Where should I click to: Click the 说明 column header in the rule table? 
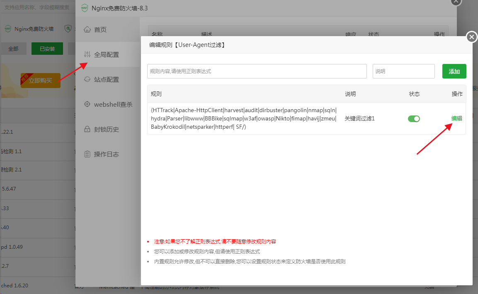point(350,94)
